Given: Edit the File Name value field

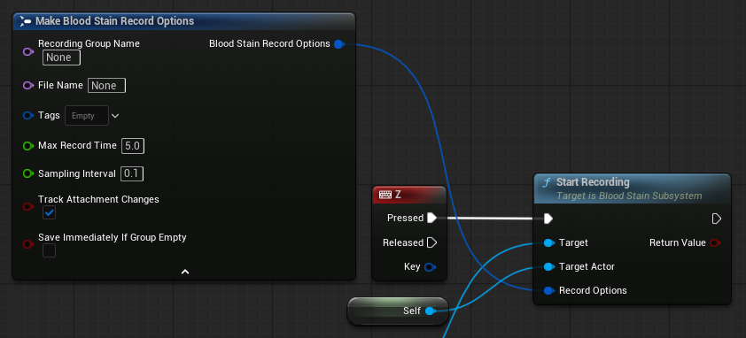Looking at the screenshot, I should pyautogui.click(x=106, y=86).
